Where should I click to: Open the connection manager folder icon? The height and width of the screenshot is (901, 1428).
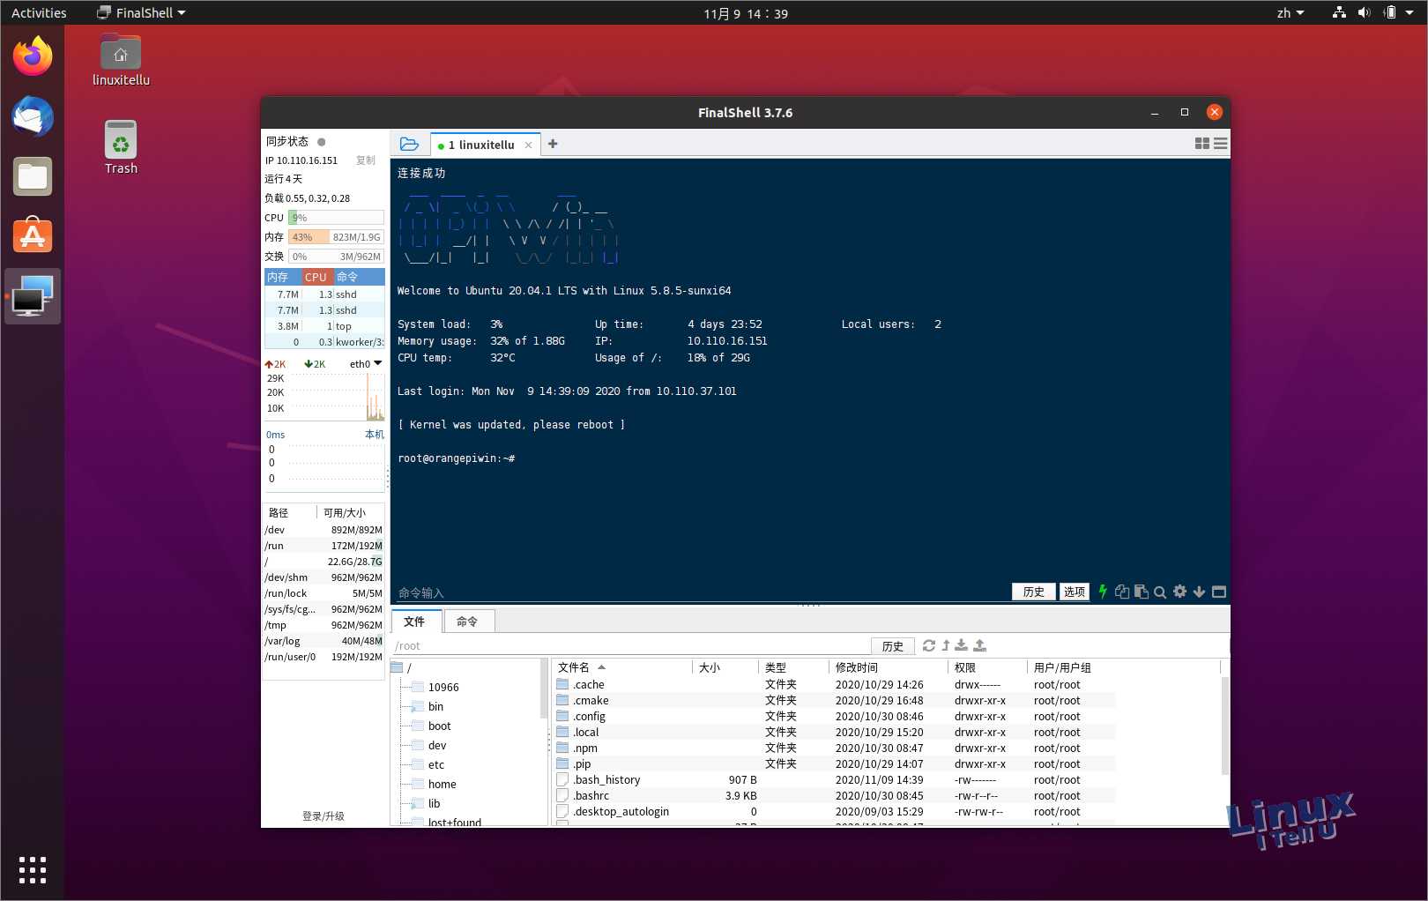click(x=409, y=144)
